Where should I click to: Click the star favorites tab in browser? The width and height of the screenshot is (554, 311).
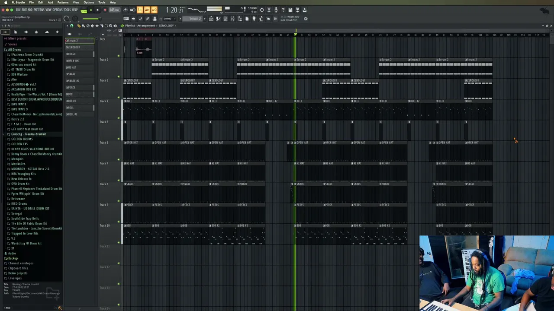[x=57, y=32]
